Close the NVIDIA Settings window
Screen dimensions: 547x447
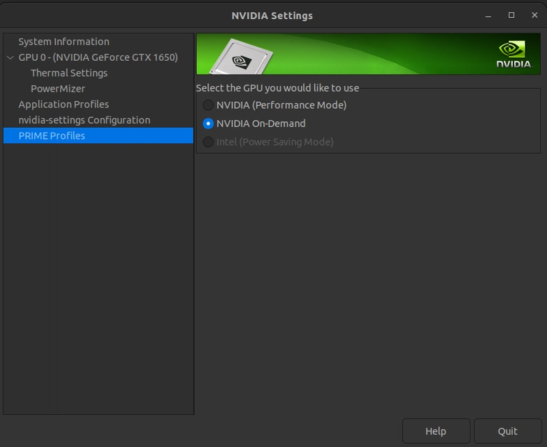coord(535,15)
